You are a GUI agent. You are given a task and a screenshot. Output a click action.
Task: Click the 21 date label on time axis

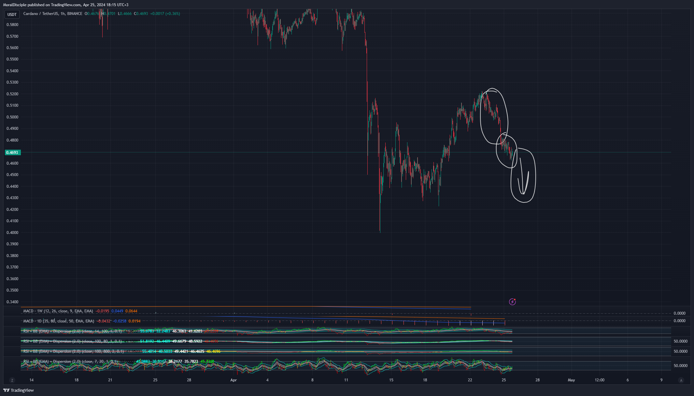pos(110,380)
